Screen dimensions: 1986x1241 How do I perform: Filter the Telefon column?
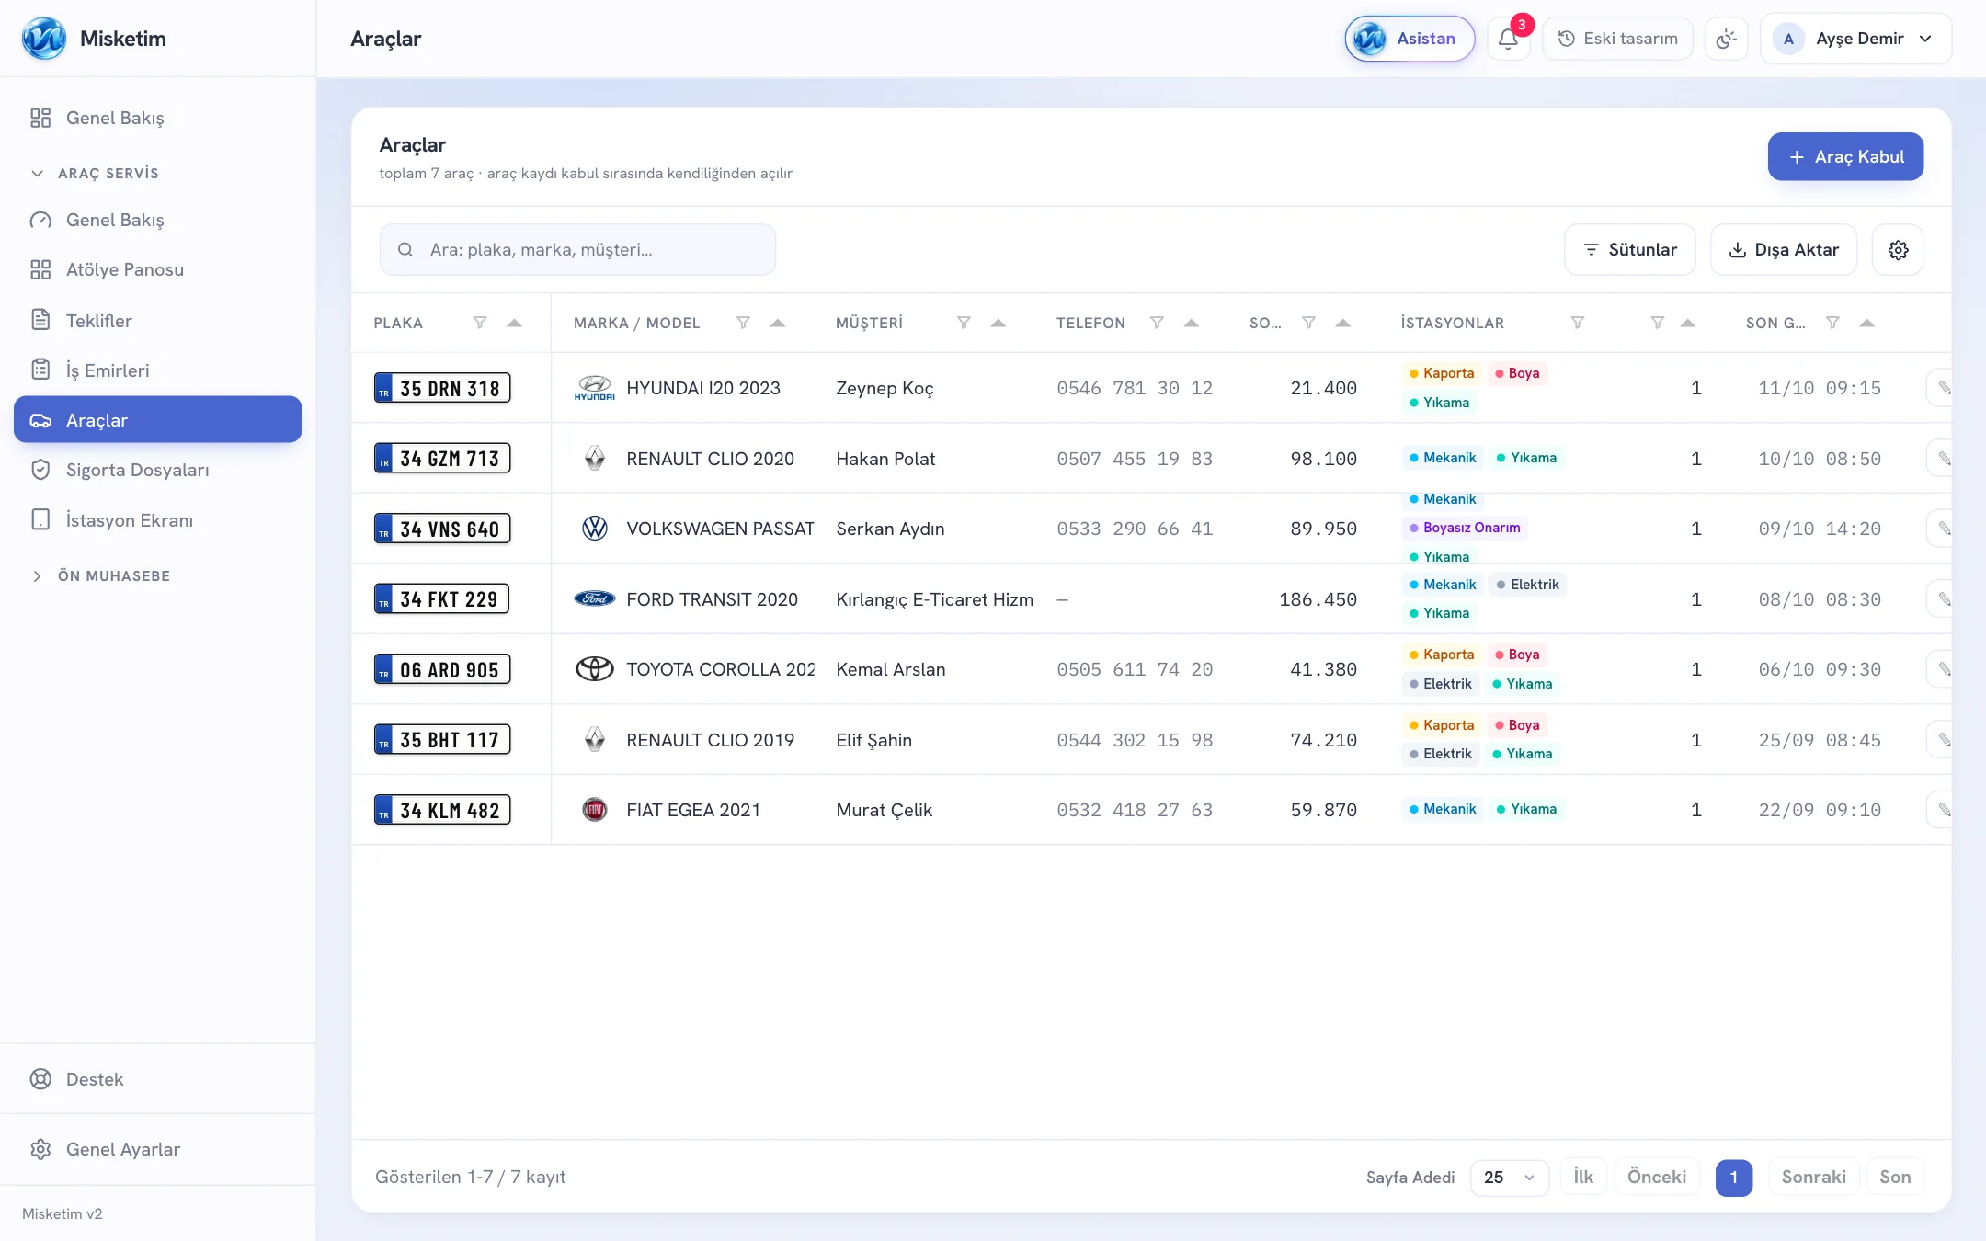click(x=1157, y=323)
